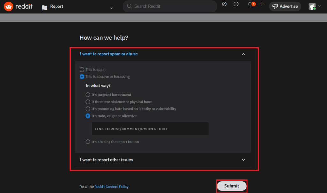Open the user avatar profile icon
327x193 pixels.
tap(312, 6)
